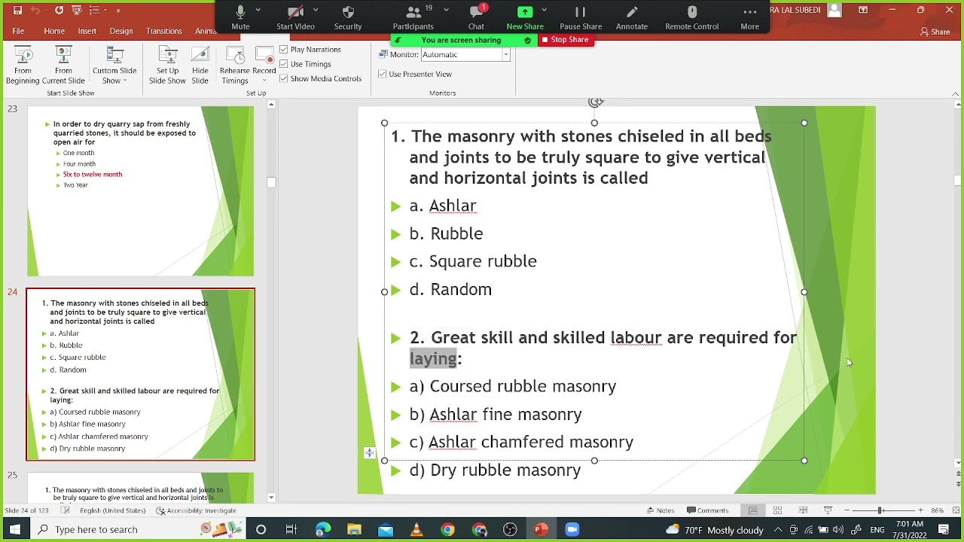The width and height of the screenshot is (964, 542).
Task: Mute microphone in Zoom toolbar
Action: click(x=240, y=18)
